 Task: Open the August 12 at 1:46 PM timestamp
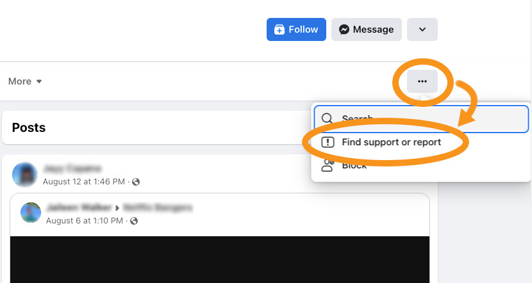click(x=83, y=181)
